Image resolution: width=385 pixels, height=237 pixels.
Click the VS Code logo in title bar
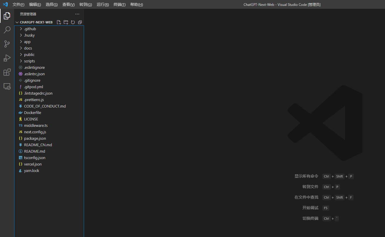tap(5, 4)
